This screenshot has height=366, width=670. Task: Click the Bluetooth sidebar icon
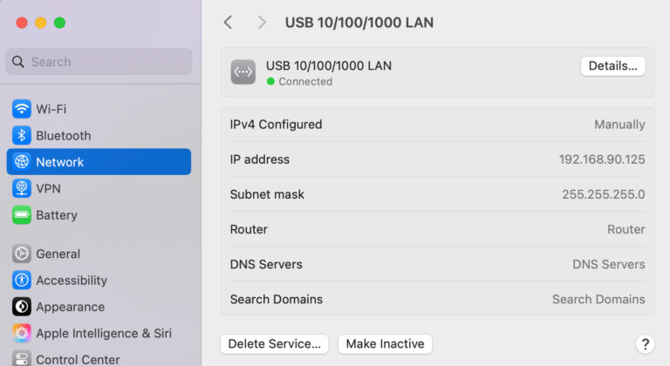22,136
